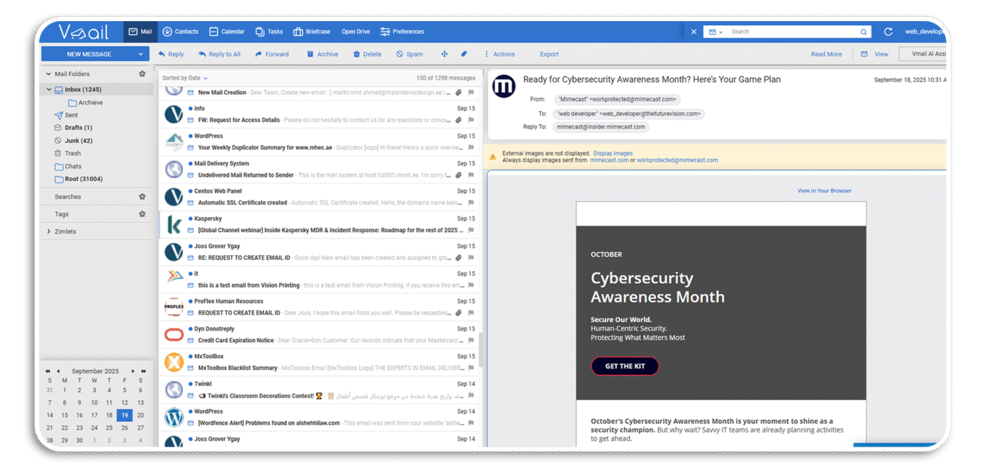Viewport: 985px width, 471px height.
Task: Switch to the Mail tab
Action: click(x=140, y=31)
